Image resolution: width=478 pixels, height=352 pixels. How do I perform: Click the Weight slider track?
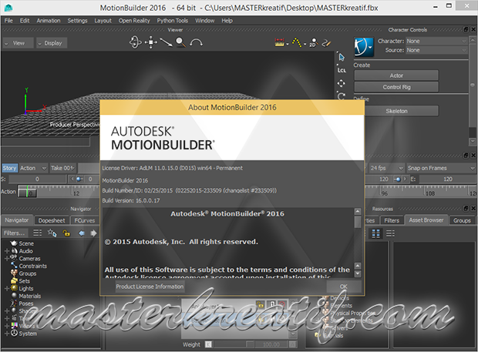(234, 344)
